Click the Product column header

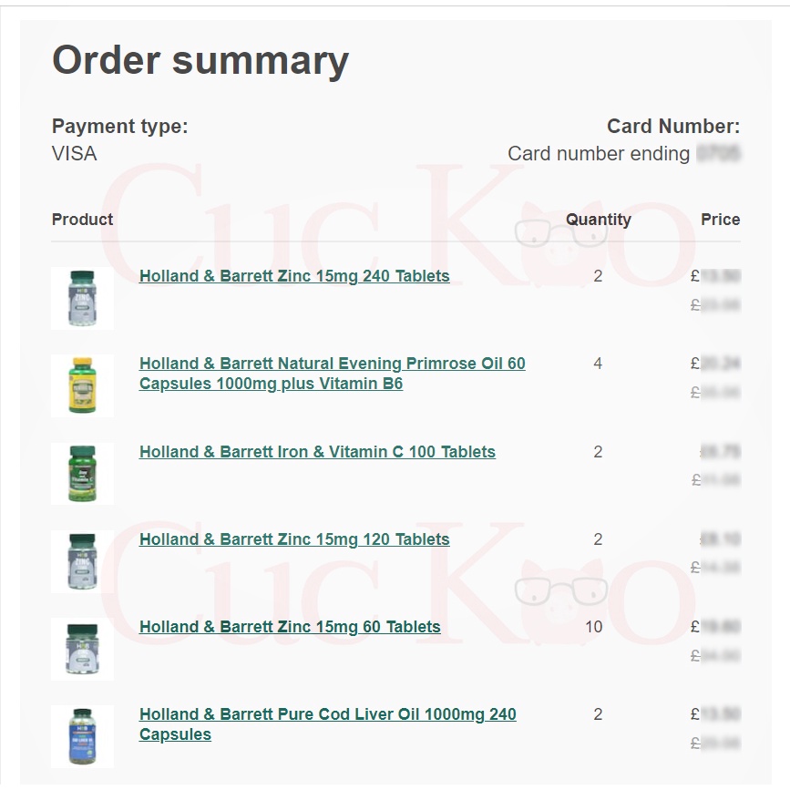(83, 220)
